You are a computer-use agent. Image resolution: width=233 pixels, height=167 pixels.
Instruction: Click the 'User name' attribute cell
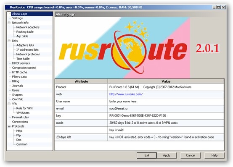click(81, 102)
